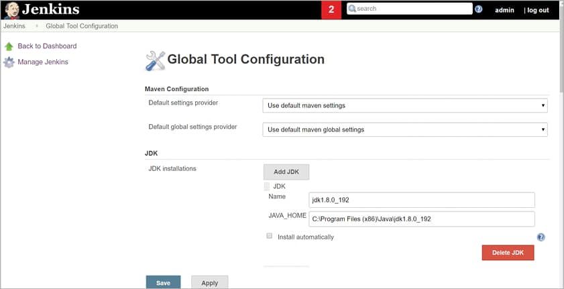Open the Default settings provider dropdown
This screenshot has width=564, height=289.
[404, 105]
